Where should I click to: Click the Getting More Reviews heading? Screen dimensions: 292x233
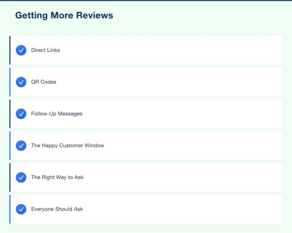tap(64, 15)
